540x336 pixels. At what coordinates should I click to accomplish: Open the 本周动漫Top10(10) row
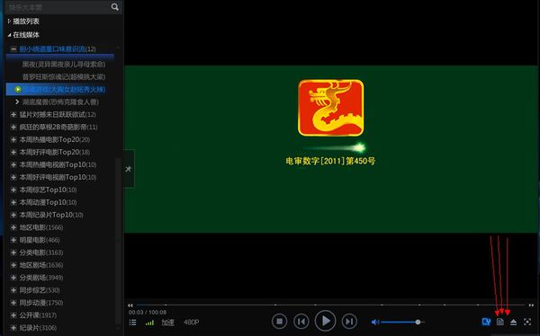point(48,202)
